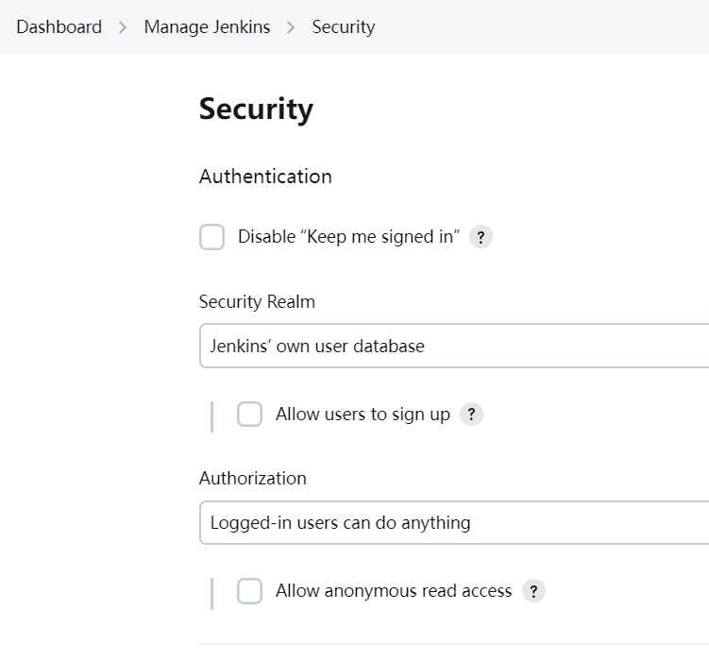Click the Disable "Keep me signed in" label text
709x661 pixels.
point(348,237)
